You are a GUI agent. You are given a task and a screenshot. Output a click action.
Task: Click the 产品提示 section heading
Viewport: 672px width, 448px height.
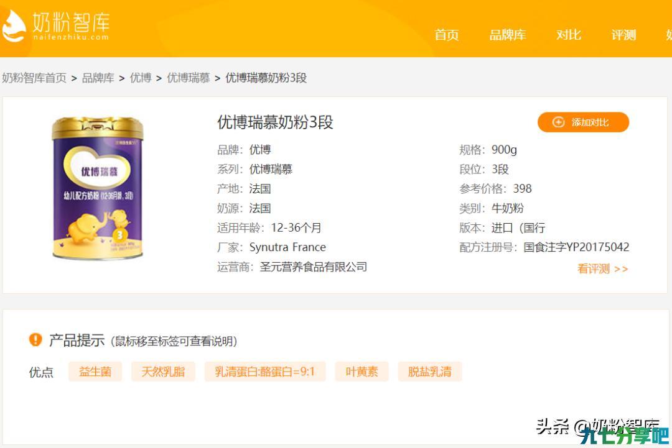(x=77, y=340)
